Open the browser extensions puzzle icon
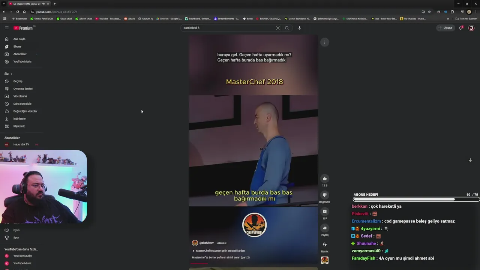The height and width of the screenshot is (270, 480). pyautogui.click(x=452, y=12)
